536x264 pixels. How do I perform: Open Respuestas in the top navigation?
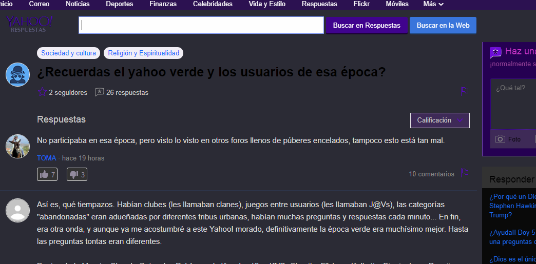(x=319, y=4)
